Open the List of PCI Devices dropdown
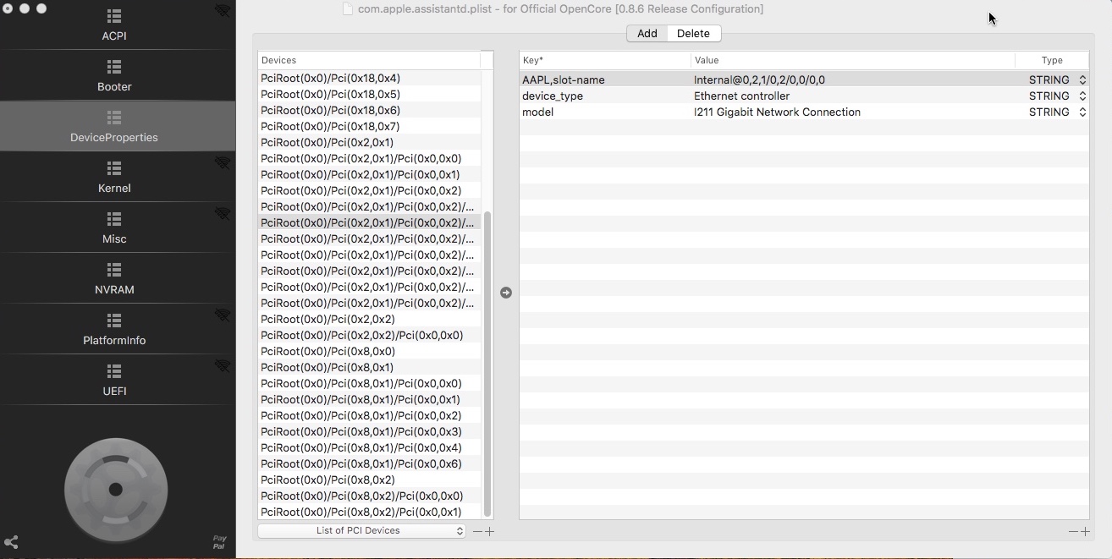The image size is (1112, 559). tap(362, 531)
